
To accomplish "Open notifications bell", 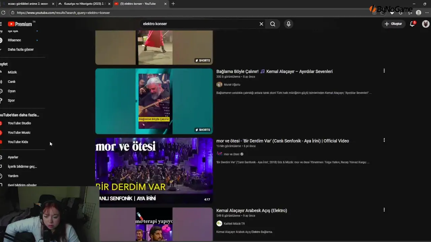I will tap(412, 24).
